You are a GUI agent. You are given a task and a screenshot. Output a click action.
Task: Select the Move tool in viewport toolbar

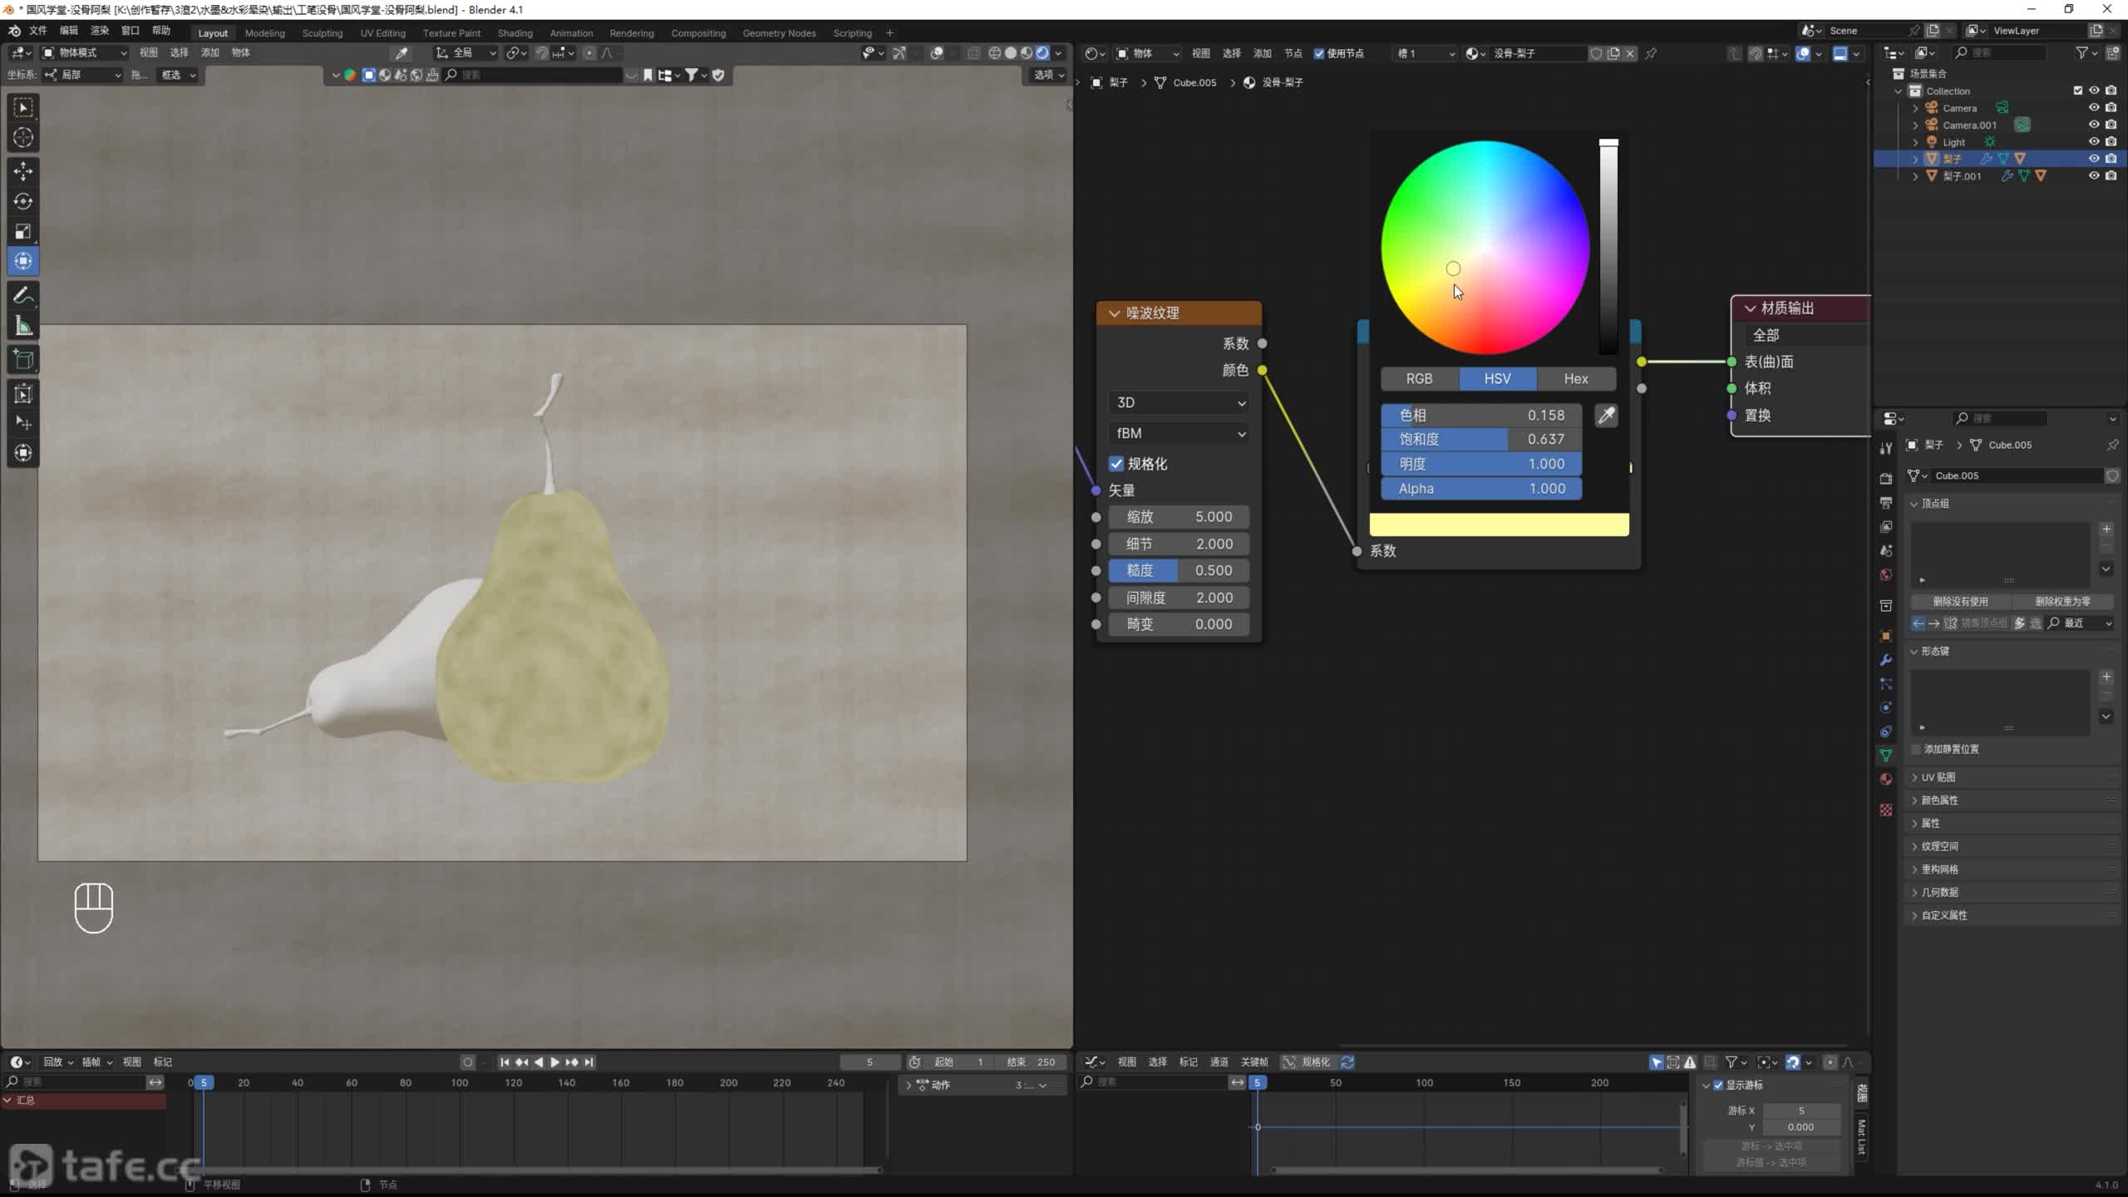click(x=23, y=170)
